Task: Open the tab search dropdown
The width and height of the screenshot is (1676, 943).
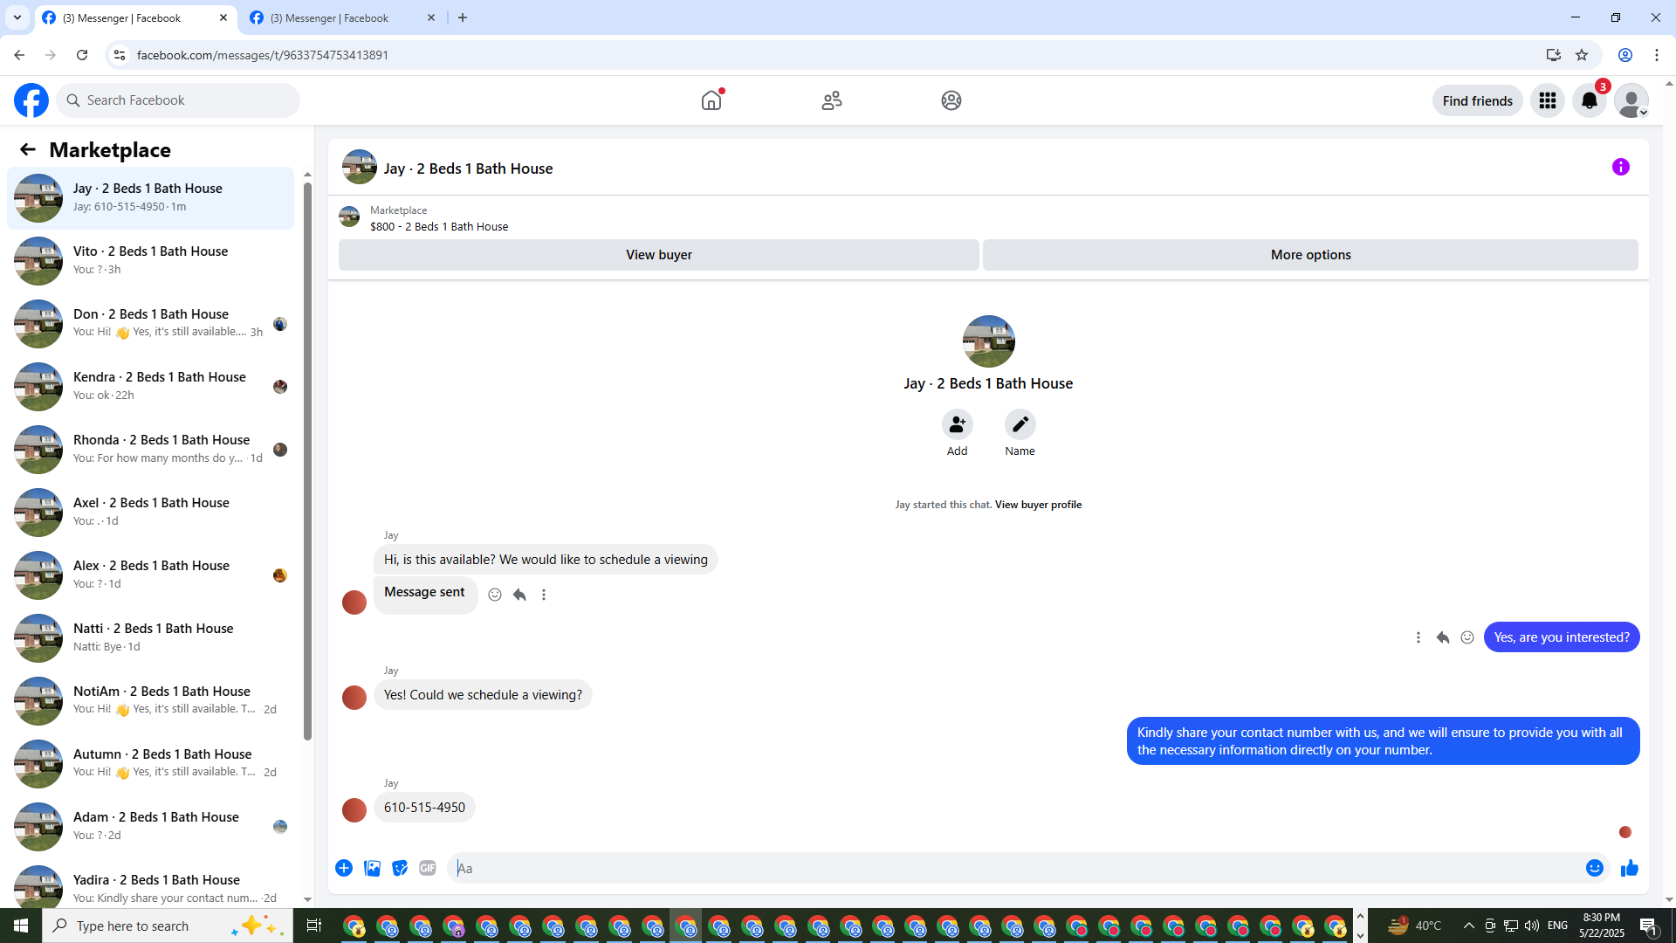Action: tap(17, 18)
